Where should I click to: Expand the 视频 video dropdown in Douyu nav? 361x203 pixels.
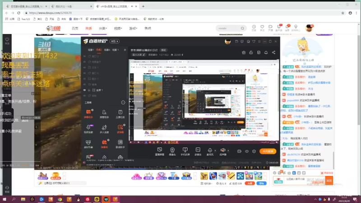click(118, 28)
